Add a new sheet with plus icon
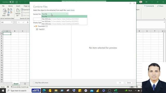Viewport: 166px width, 93px height. [x=25, y=84]
